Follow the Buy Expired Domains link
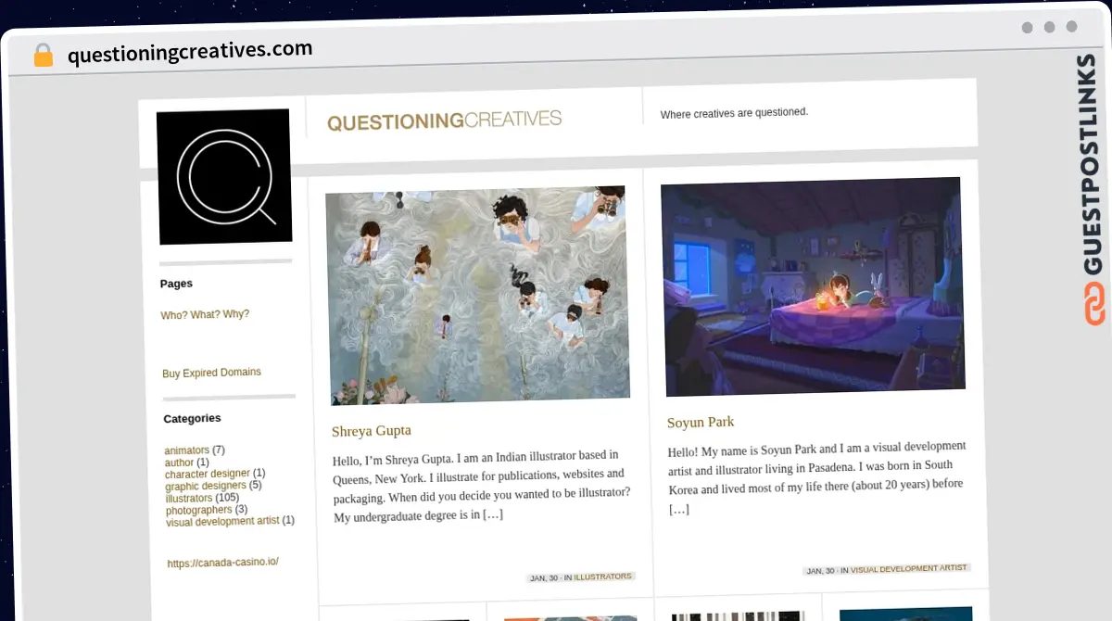 211,373
